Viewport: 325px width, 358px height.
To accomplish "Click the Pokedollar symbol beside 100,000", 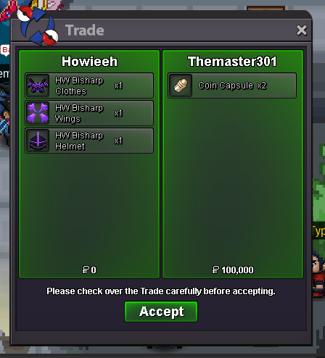I will click(x=215, y=270).
